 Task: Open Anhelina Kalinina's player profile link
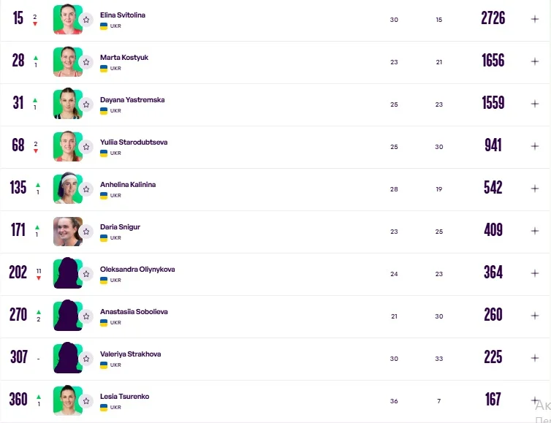(x=128, y=185)
